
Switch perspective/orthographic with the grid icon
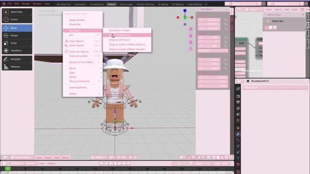tap(191, 49)
